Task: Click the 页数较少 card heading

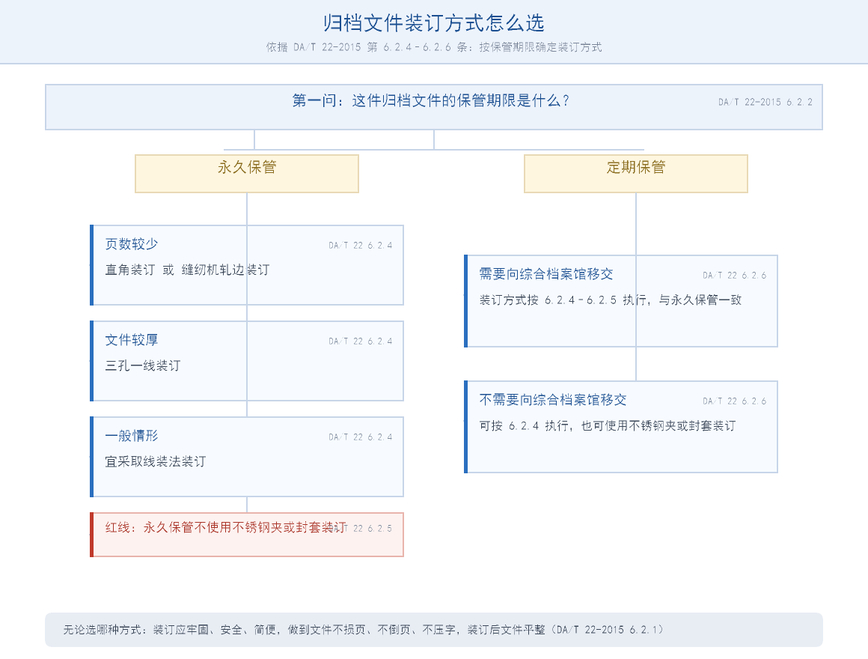Action: coord(132,244)
